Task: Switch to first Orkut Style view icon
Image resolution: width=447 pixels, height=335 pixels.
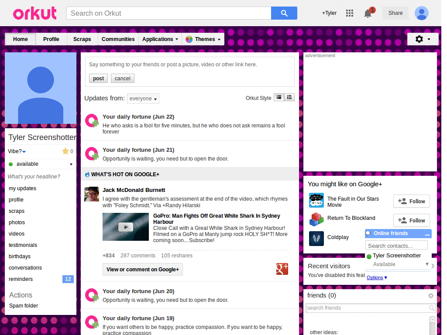Action: point(279,97)
